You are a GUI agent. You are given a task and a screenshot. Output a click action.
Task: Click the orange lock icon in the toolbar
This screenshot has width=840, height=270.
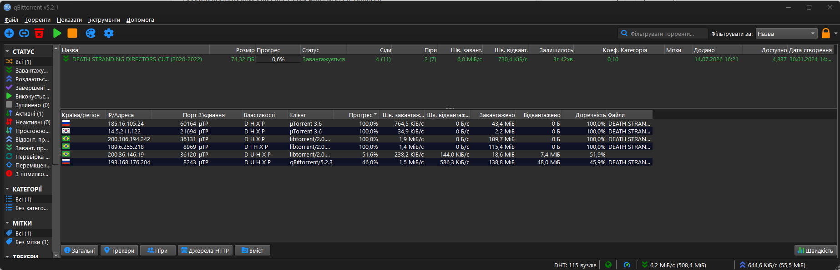826,33
